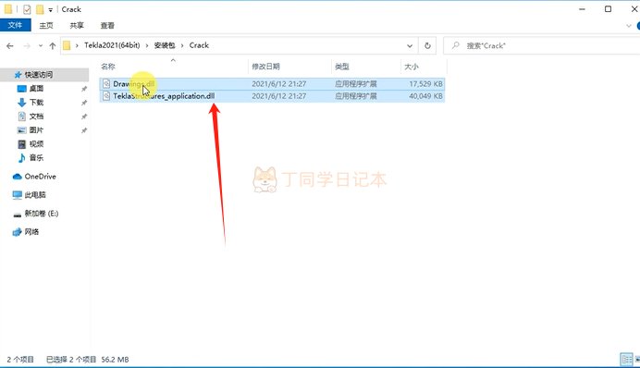This screenshot has height=368, width=640.
Task: Go back with the left arrow
Action: pyautogui.click(x=10, y=45)
